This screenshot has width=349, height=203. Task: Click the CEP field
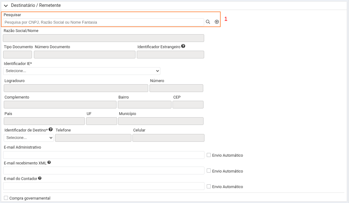(x=188, y=104)
